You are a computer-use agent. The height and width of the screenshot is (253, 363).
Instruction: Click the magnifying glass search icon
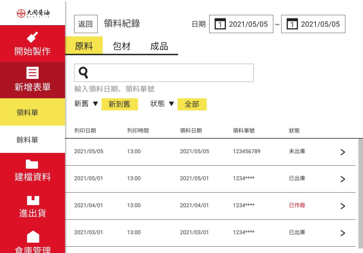pos(83,73)
